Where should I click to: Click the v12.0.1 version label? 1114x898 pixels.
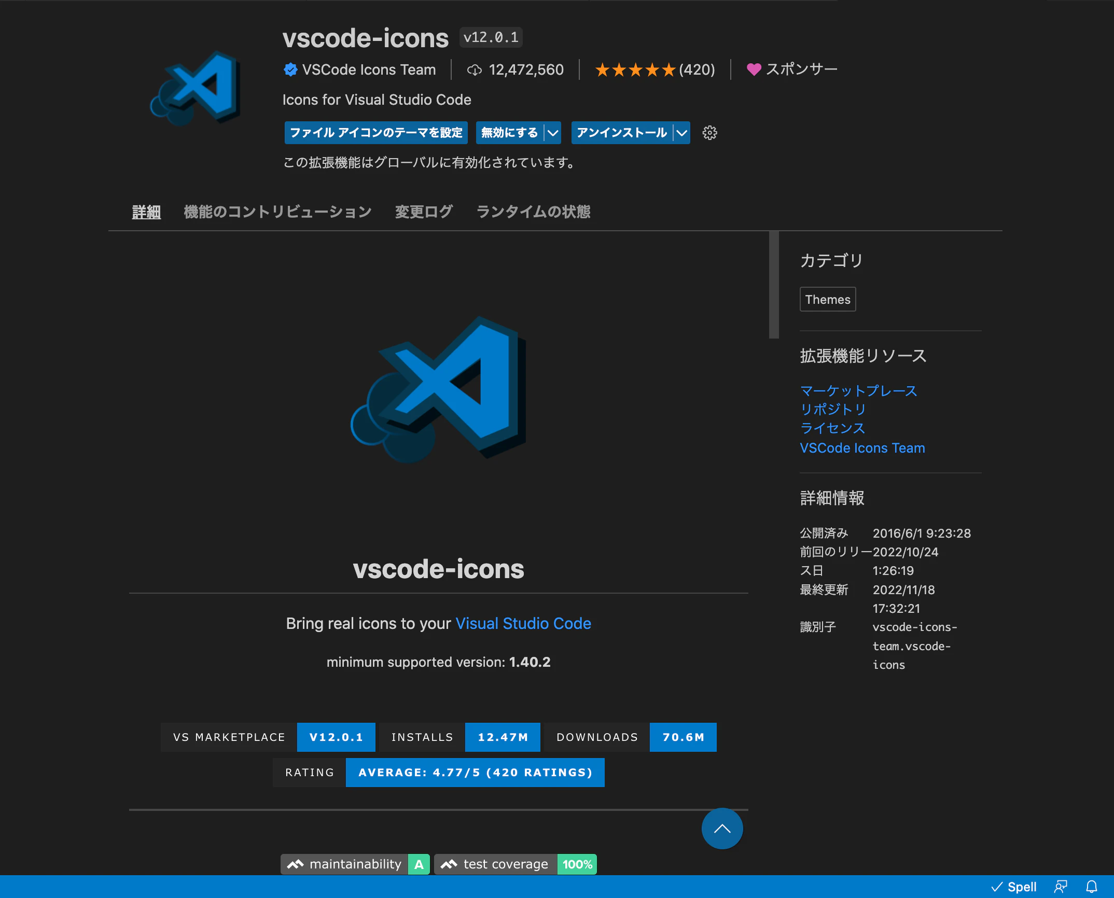(x=491, y=37)
